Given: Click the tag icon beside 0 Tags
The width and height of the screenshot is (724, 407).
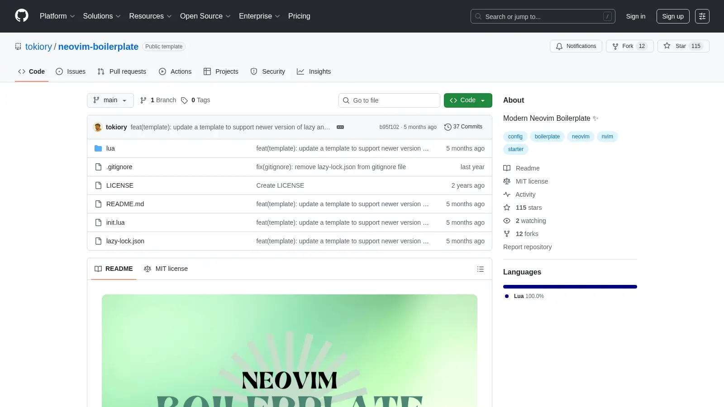Looking at the screenshot, I should (x=184, y=100).
